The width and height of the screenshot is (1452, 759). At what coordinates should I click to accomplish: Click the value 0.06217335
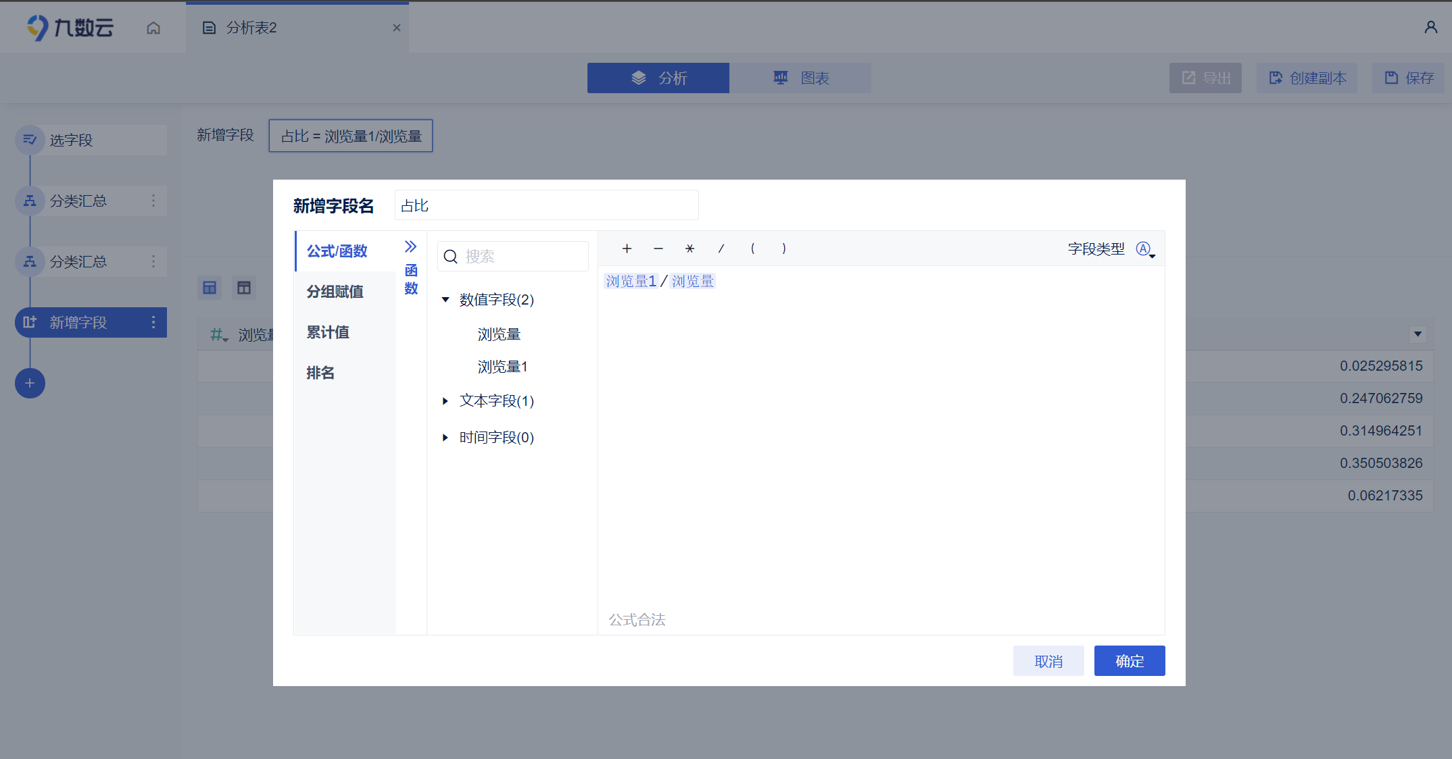(1385, 496)
